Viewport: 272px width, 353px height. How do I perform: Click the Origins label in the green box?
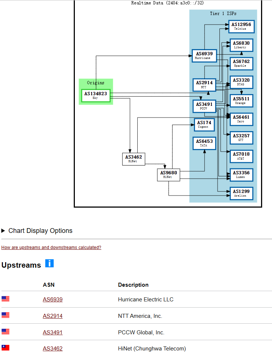pyautogui.click(x=96, y=83)
